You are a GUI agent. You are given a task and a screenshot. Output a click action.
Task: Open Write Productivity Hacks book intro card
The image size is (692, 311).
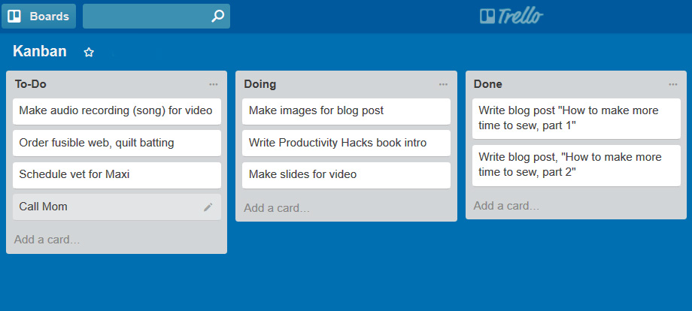click(x=347, y=143)
